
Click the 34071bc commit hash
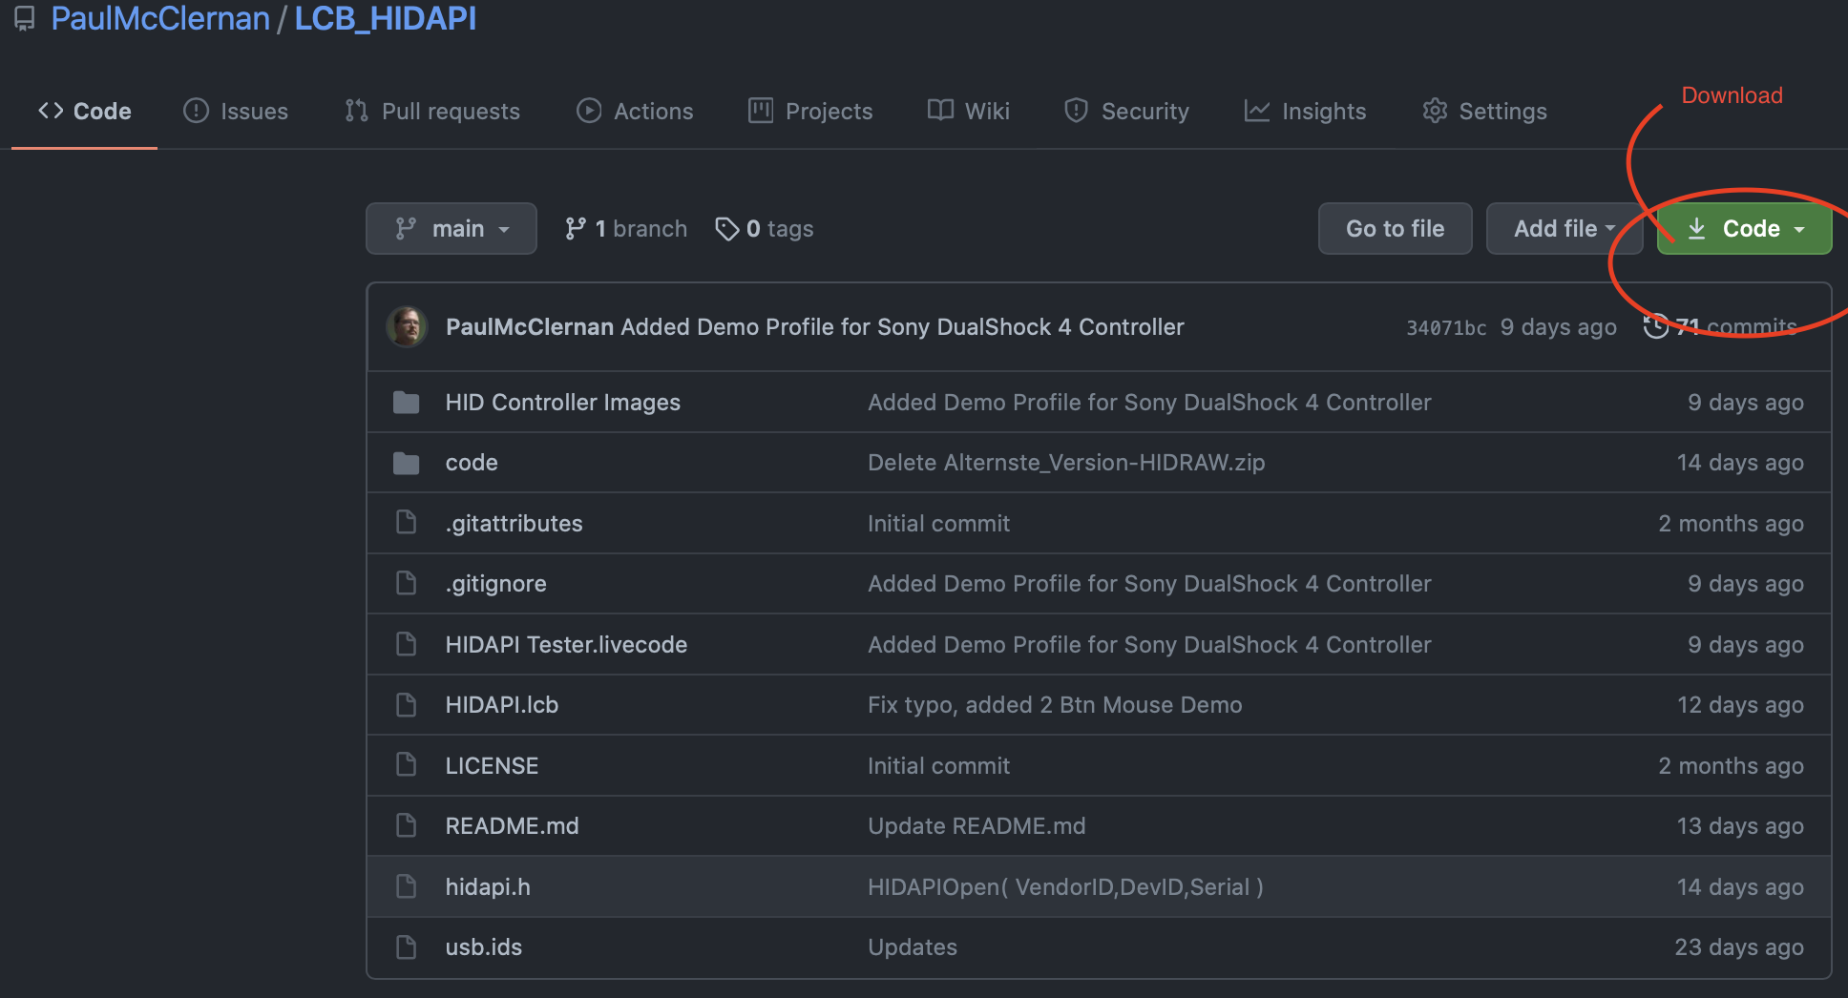pyautogui.click(x=1446, y=327)
